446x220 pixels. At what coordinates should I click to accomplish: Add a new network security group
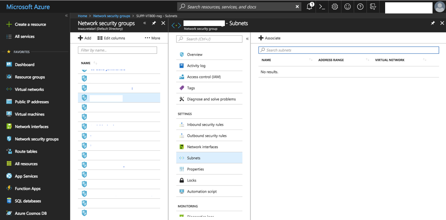click(85, 38)
